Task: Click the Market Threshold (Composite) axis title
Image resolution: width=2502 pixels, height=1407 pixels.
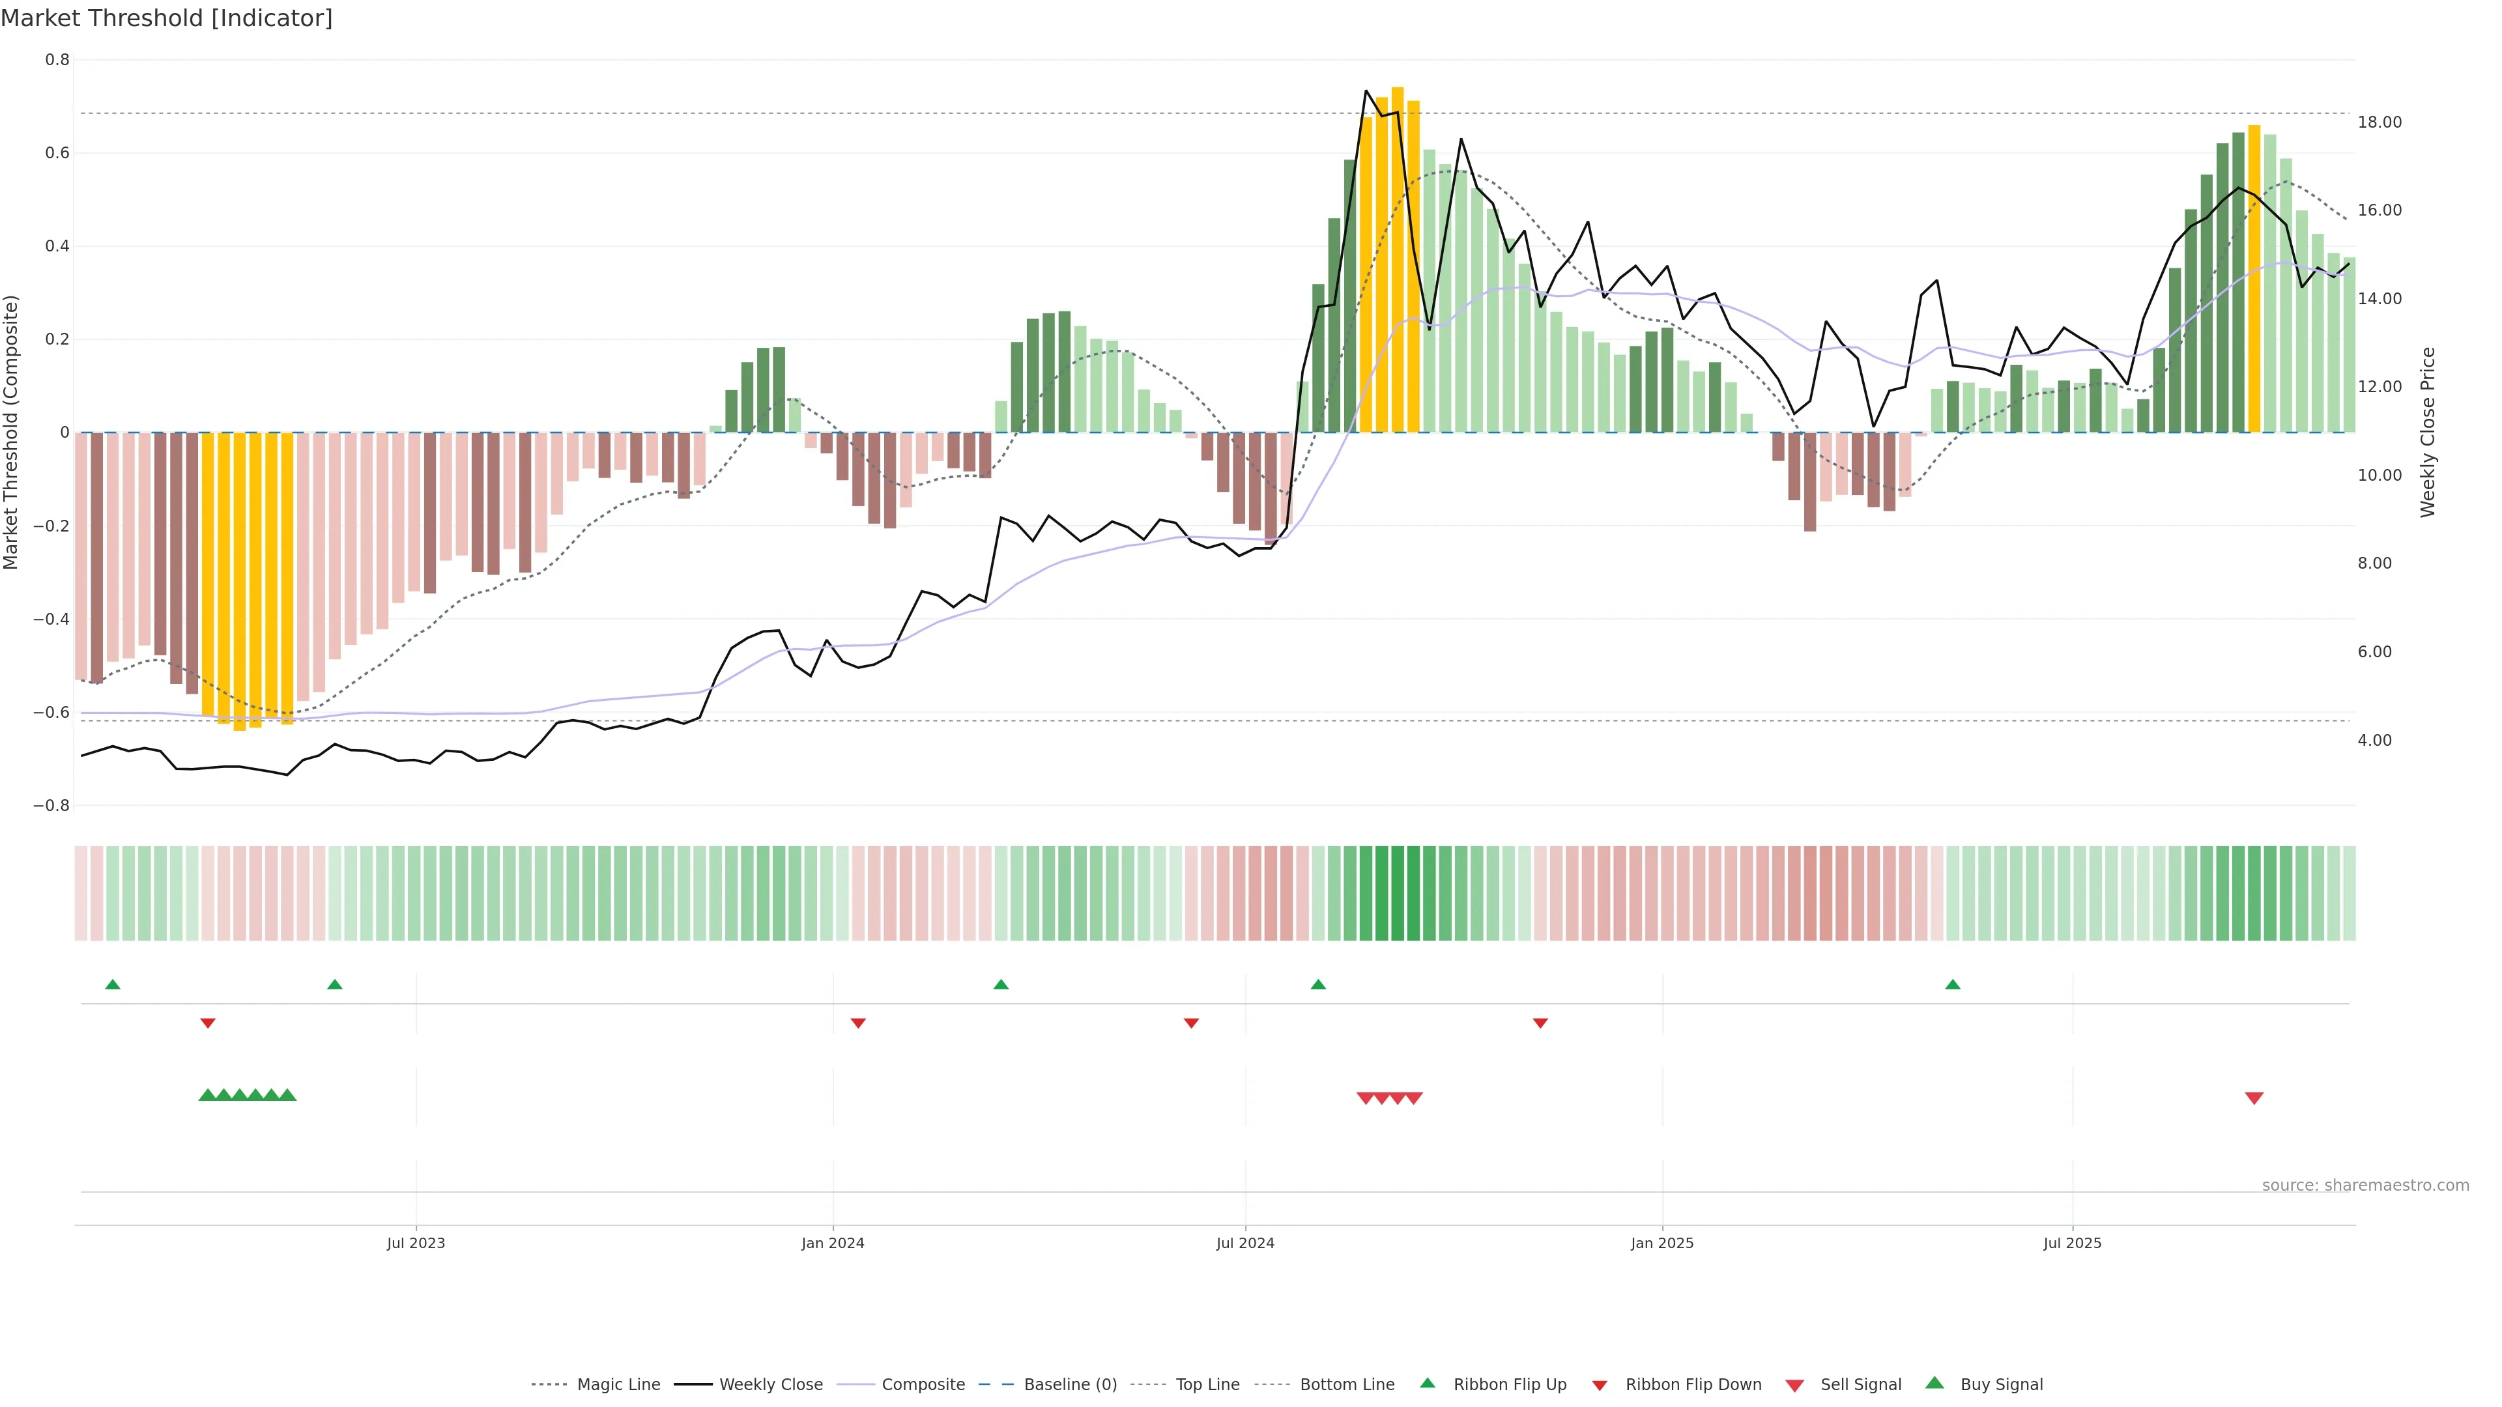Action: (x=12, y=432)
